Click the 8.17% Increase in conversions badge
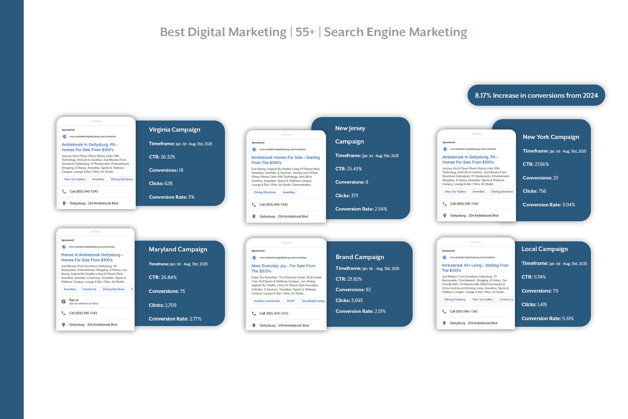 click(536, 95)
